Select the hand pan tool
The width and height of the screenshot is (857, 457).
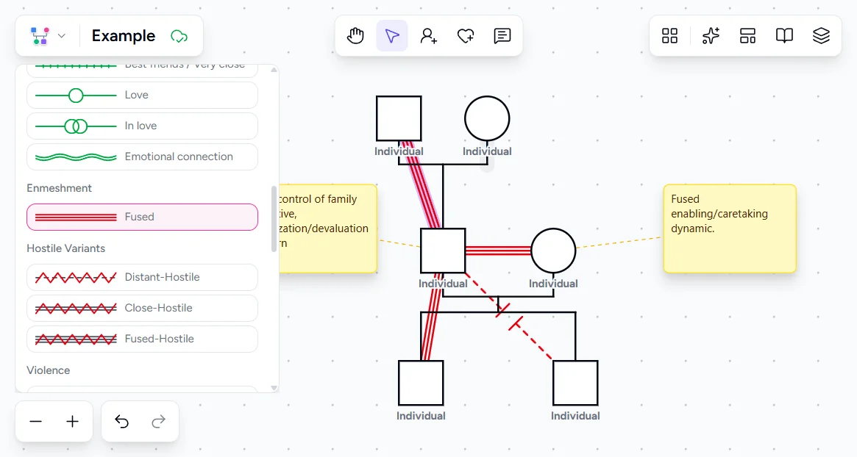(355, 36)
